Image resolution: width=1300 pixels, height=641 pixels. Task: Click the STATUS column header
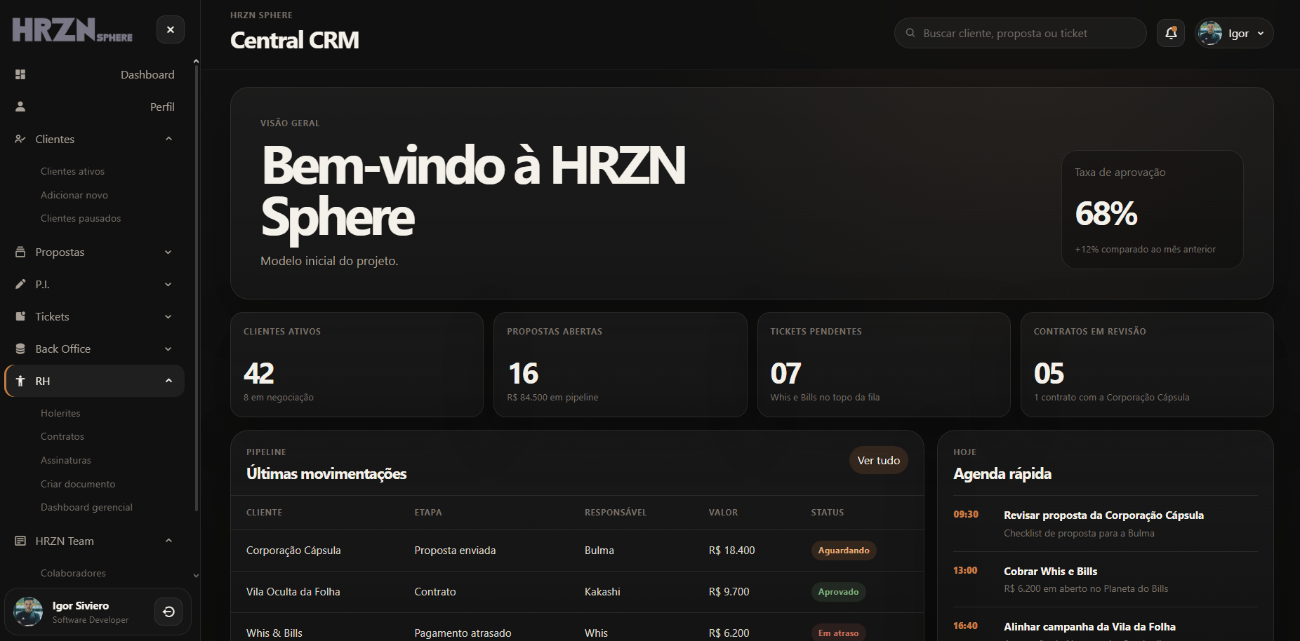pyautogui.click(x=828, y=513)
